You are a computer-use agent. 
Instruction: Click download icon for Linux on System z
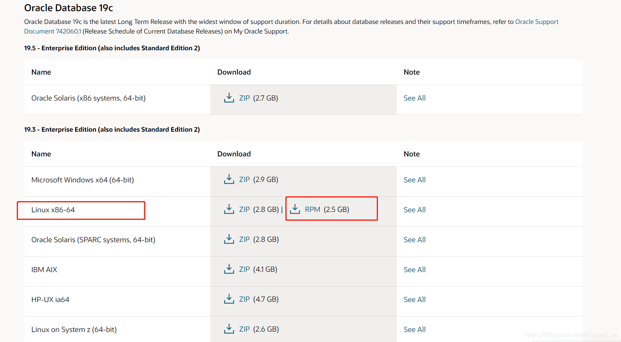click(x=229, y=329)
